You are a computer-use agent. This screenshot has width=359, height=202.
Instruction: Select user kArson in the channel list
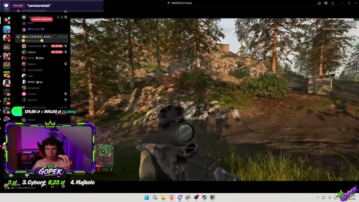32,120
